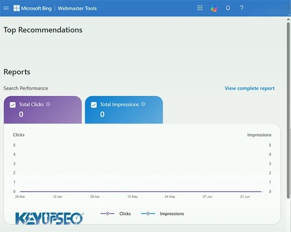Viewport: 291px width, 232px height.
Task: Click the Top Recommendations heading
Action: [x=43, y=30]
